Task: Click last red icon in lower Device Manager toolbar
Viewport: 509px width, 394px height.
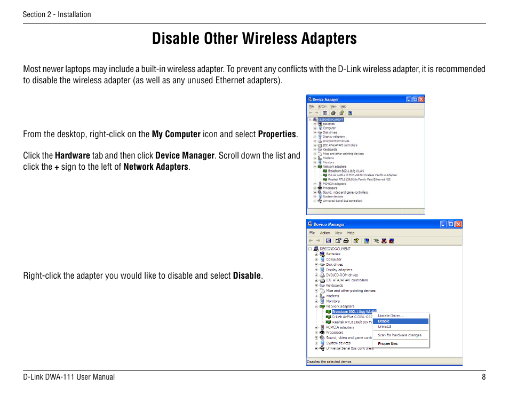Action: coord(392,241)
